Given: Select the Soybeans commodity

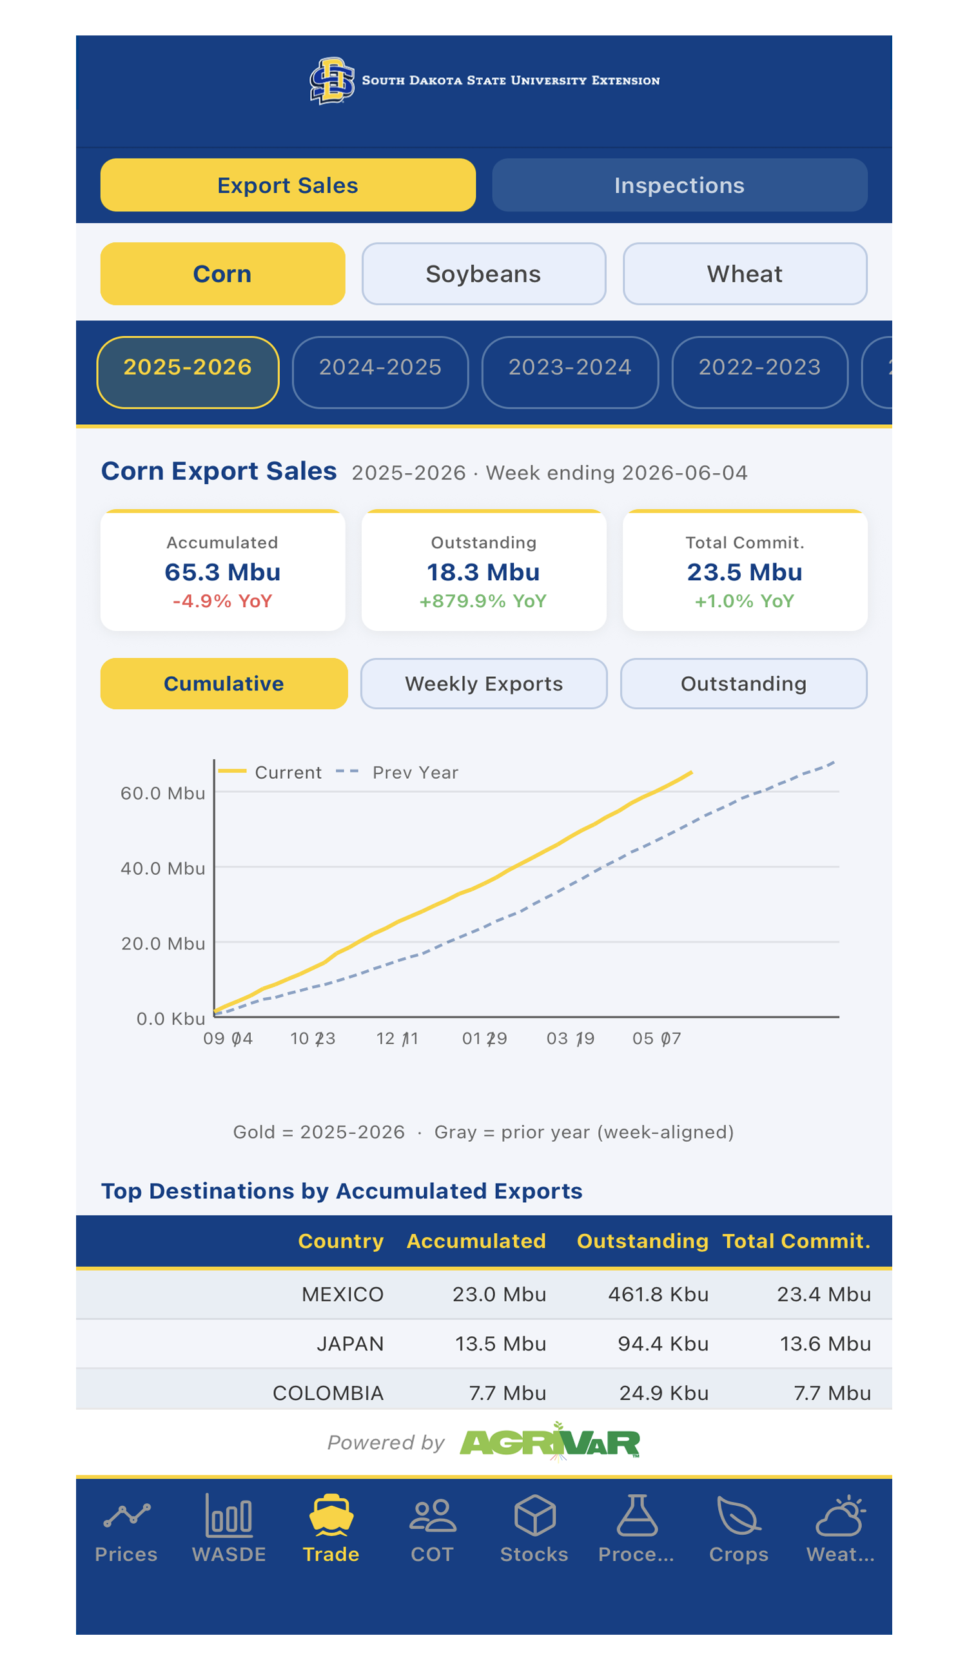Looking at the screenshot, I should pos(484,273).
